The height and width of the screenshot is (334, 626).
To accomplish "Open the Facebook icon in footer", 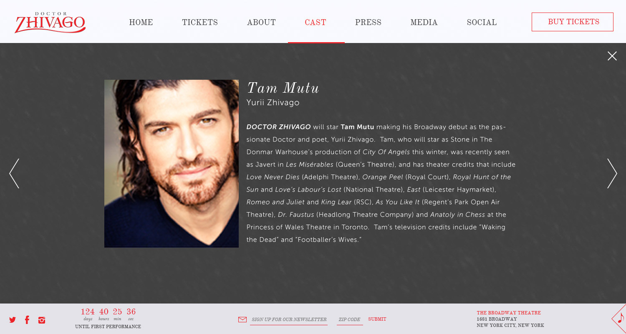I will click(27, 320).
